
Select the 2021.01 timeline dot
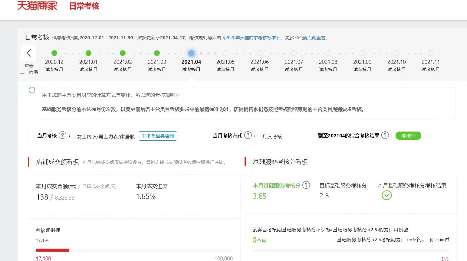tap(88, 53)
